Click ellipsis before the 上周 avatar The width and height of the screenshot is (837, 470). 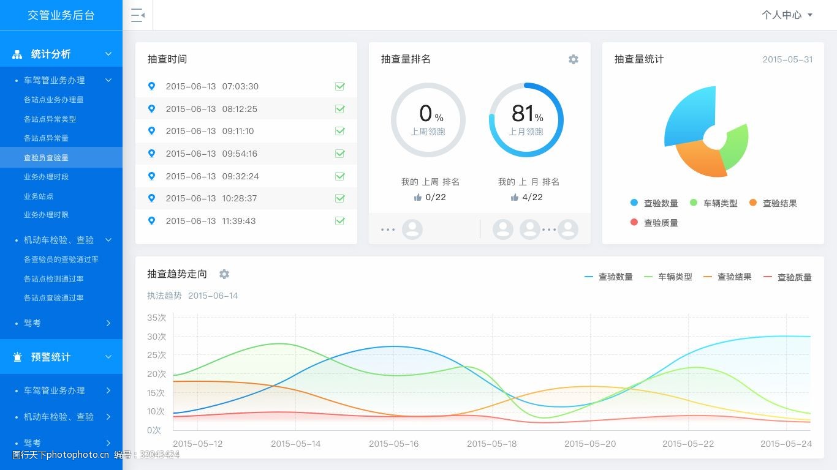[x=388, y=229]
